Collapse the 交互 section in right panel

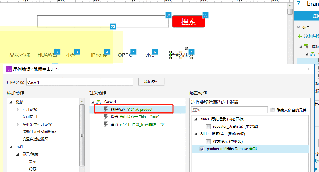298,27
